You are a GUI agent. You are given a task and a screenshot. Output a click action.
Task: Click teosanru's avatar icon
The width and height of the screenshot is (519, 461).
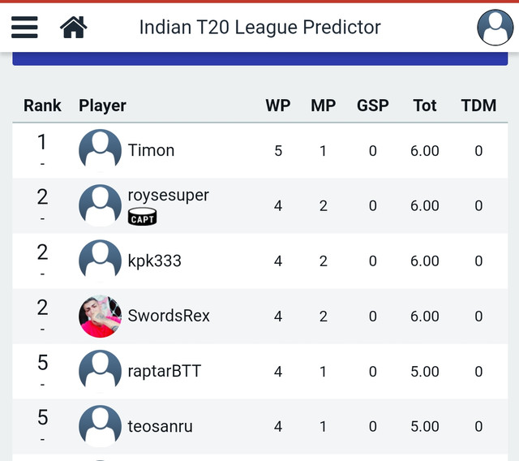tap(100, 426)
